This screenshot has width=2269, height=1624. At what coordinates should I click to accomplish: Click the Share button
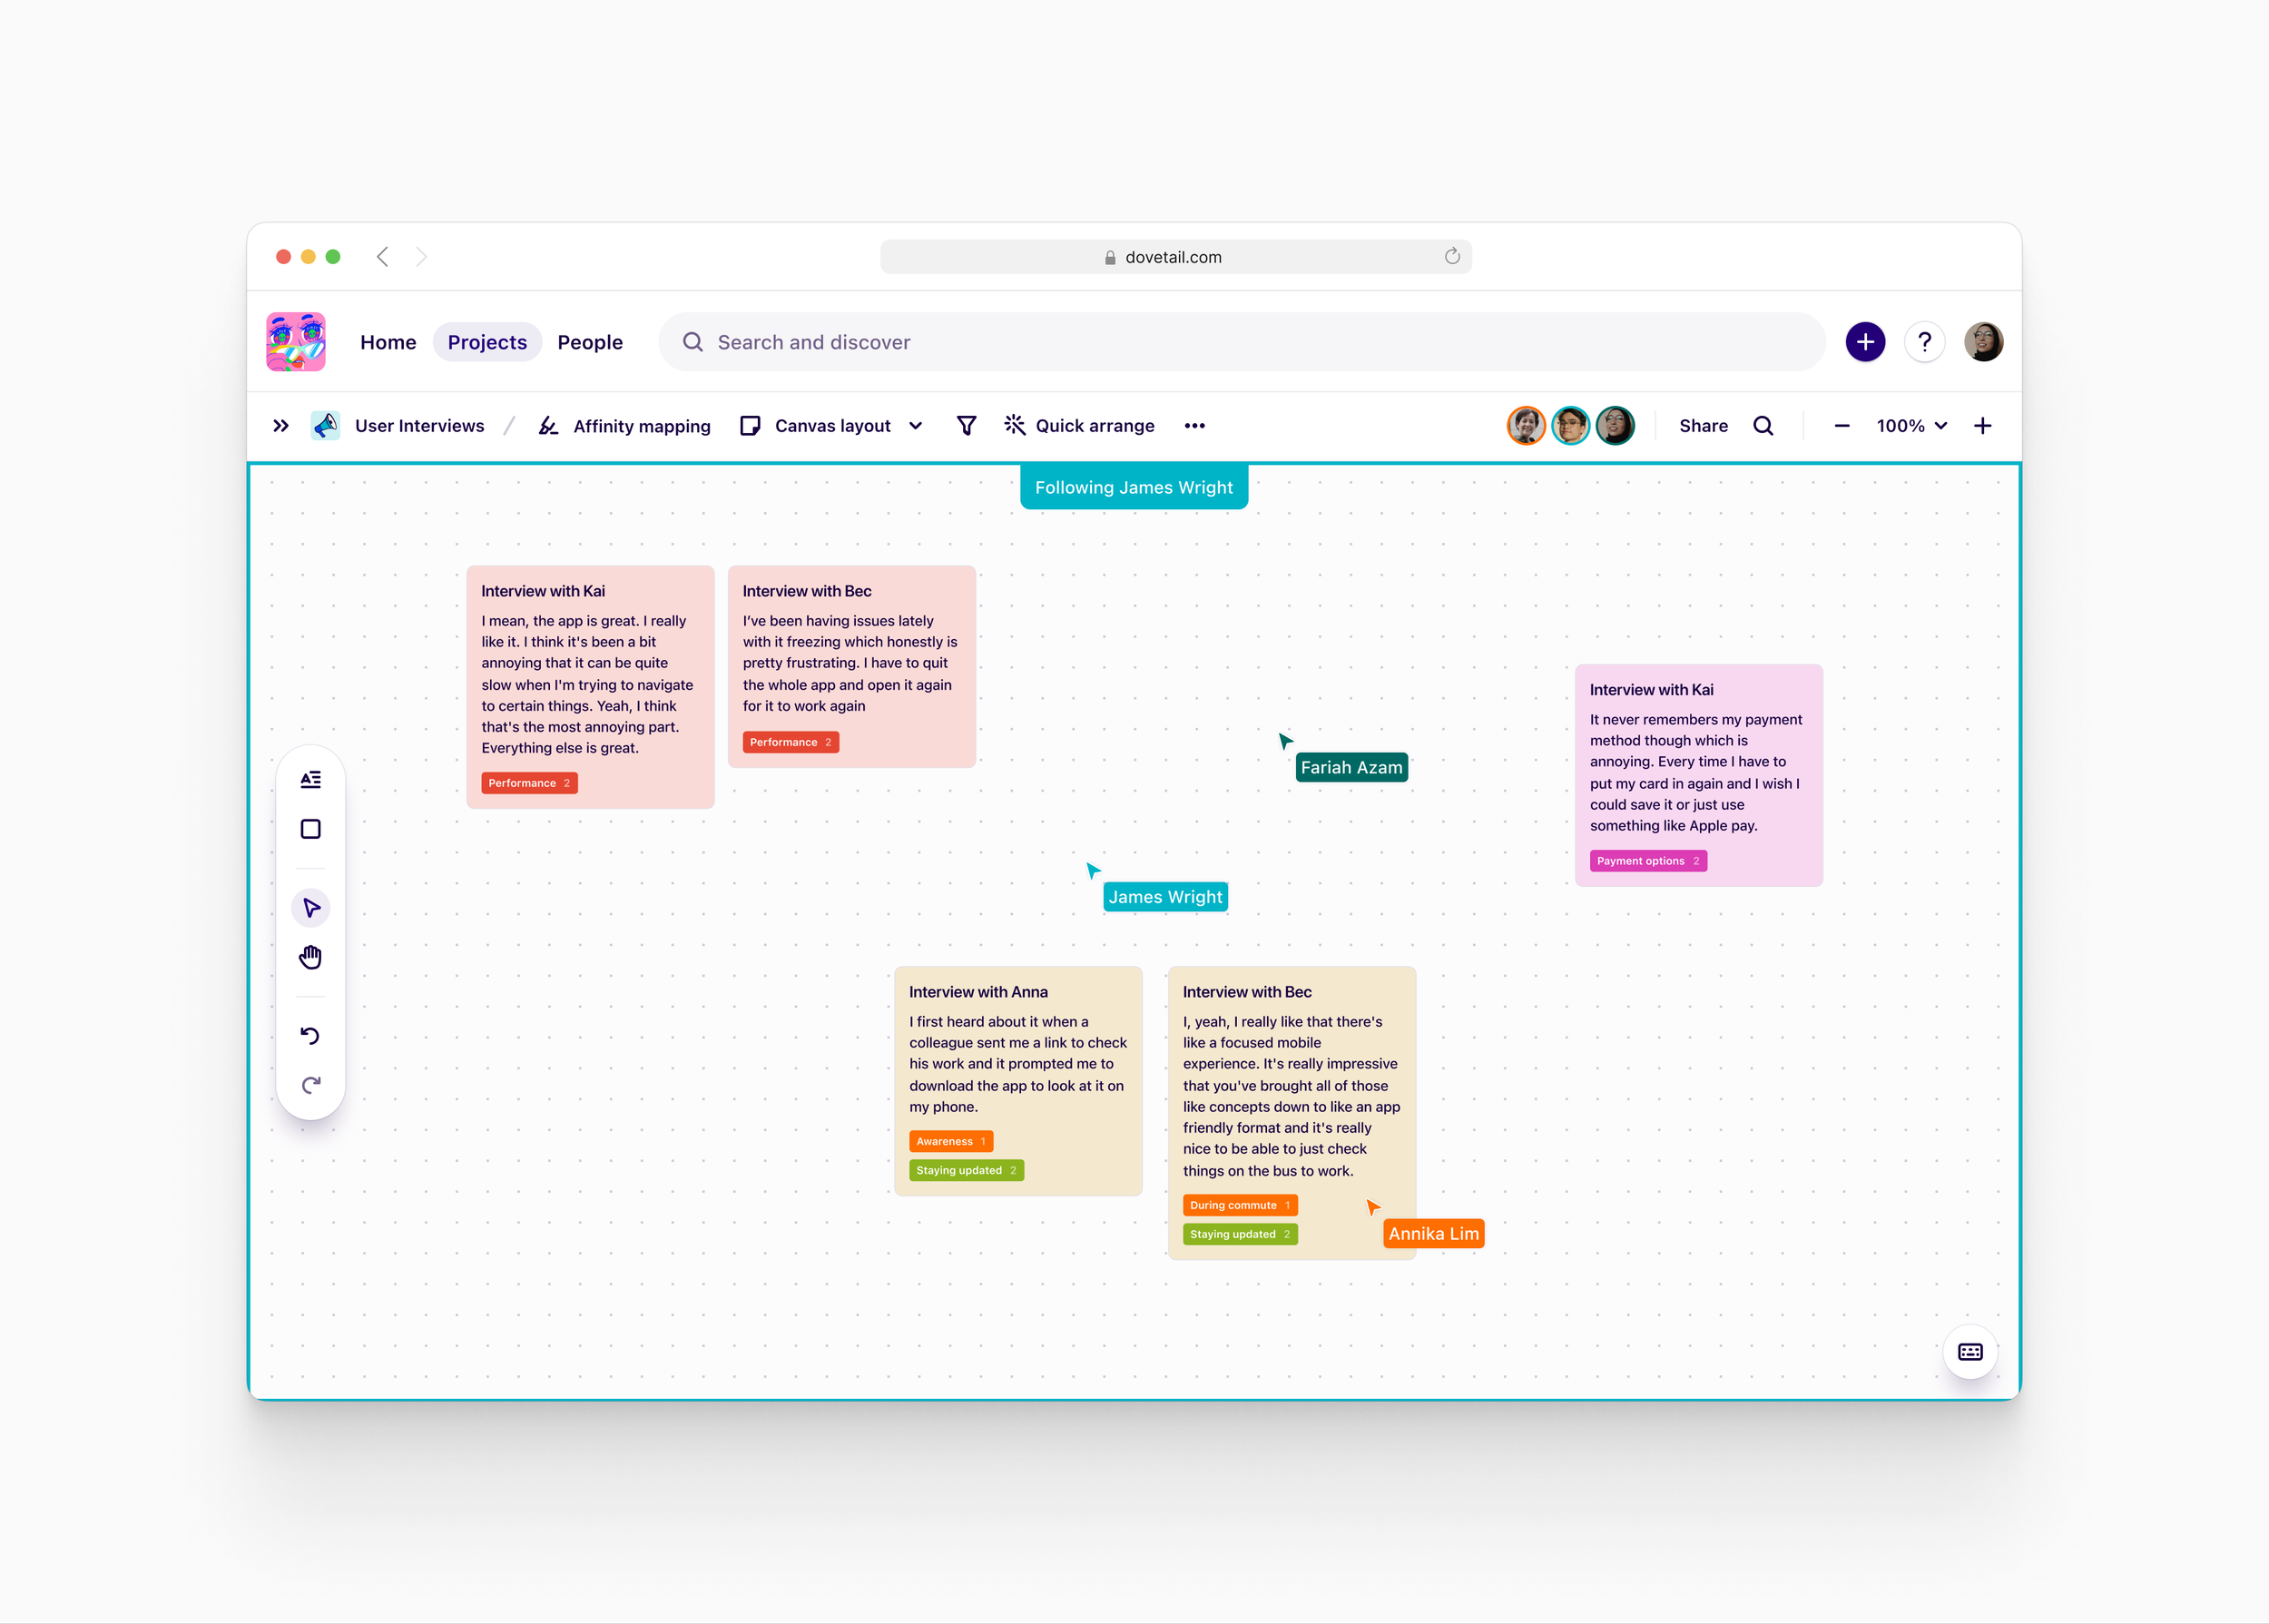(x=1704, y=426)
